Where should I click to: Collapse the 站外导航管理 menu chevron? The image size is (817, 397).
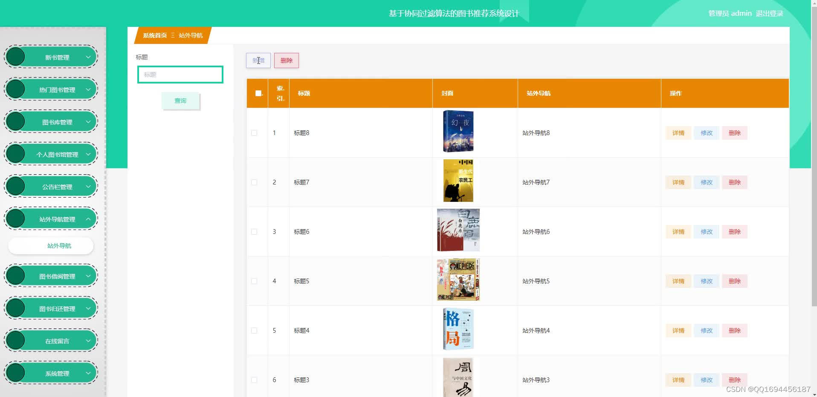tap(88, 219)
